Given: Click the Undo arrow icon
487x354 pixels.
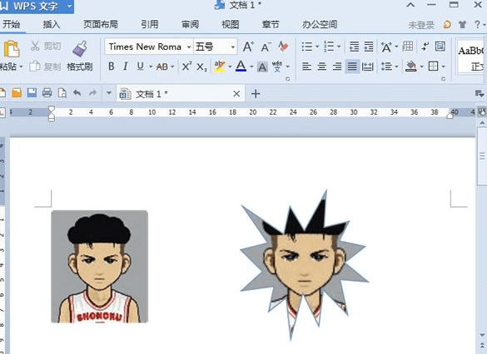Looking at the screenshot, I should click(77, 93).
